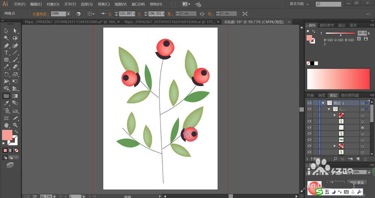
Task: Select the Paintbrush tool
Action: (x=15, y=60)
